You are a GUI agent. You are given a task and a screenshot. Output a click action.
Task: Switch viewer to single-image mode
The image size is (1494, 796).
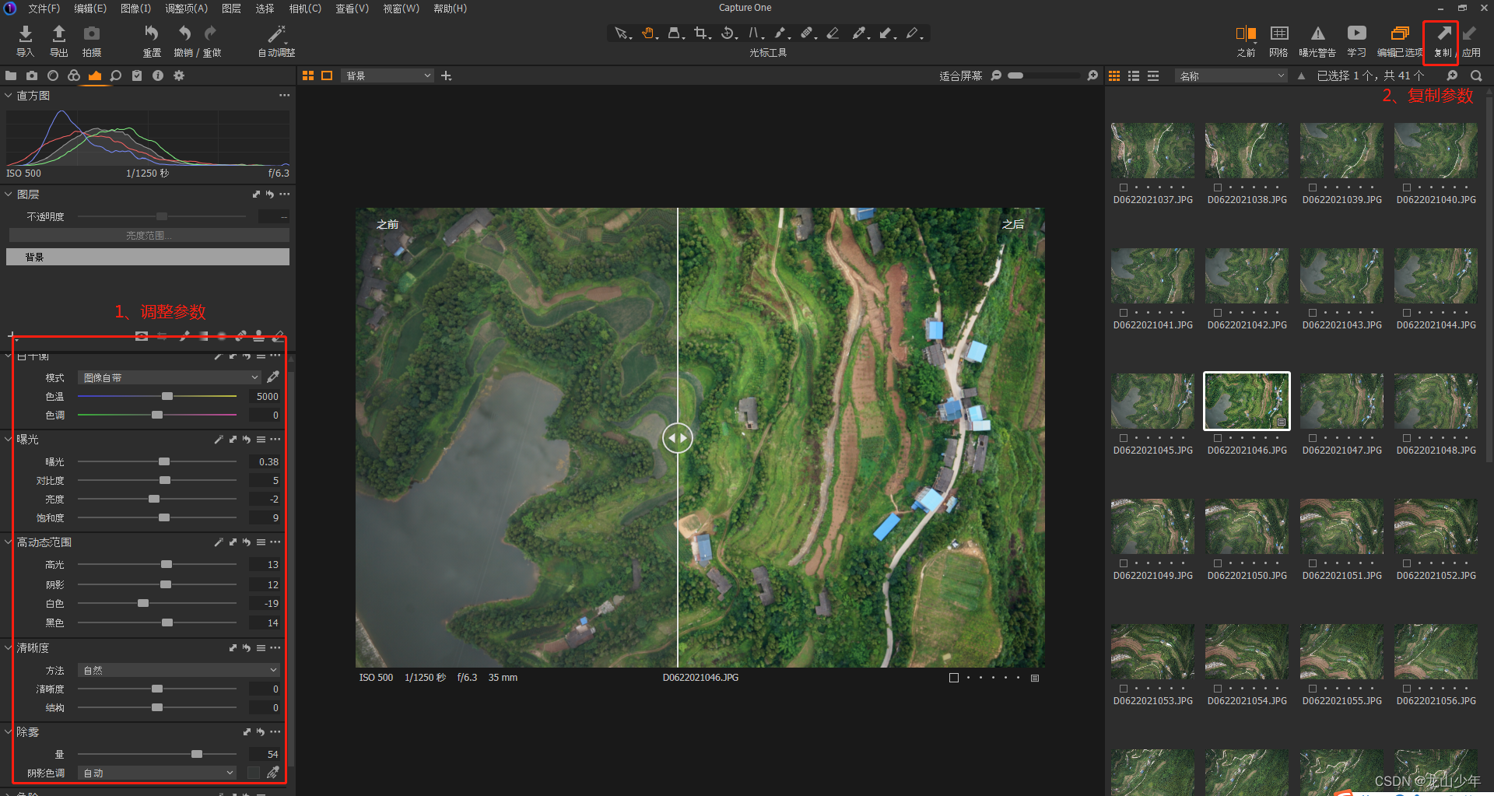(x=327, y=75)
